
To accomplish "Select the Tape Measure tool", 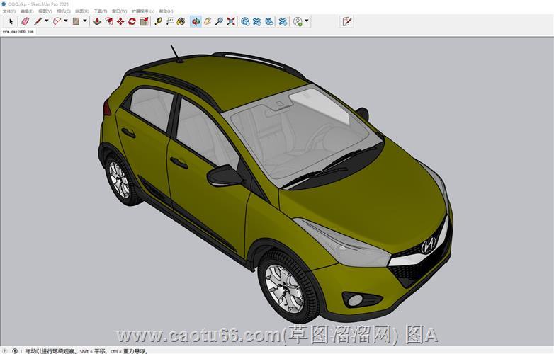I will click(x=158, y=21).
